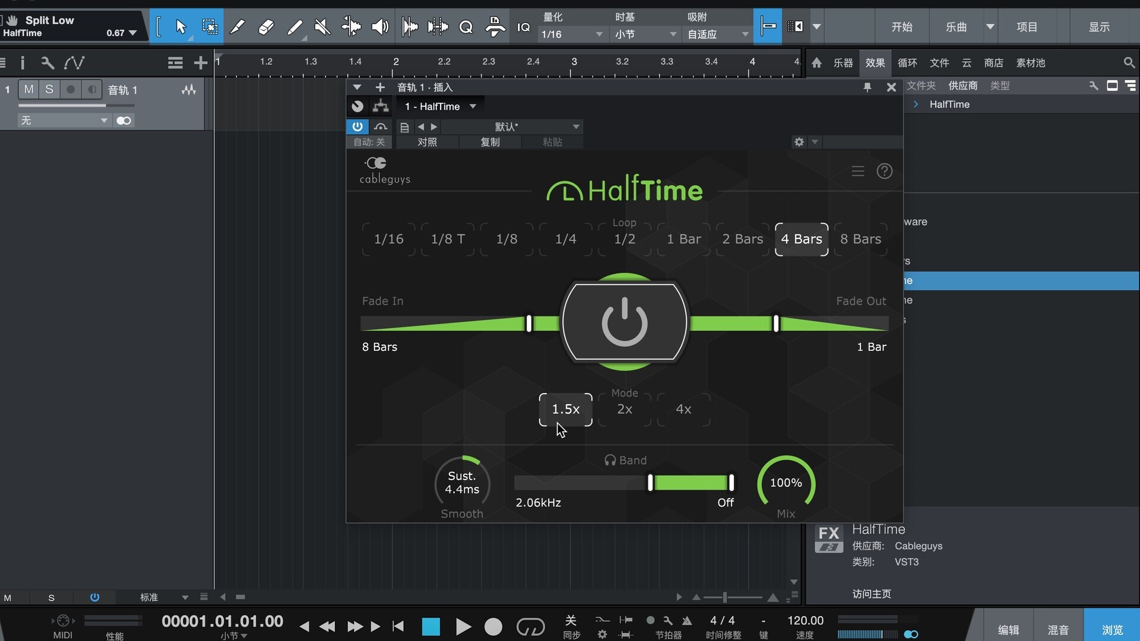Bypass the HalfTime plugin power button
This screenshot has width=1140, height=641.
[357, 126]
